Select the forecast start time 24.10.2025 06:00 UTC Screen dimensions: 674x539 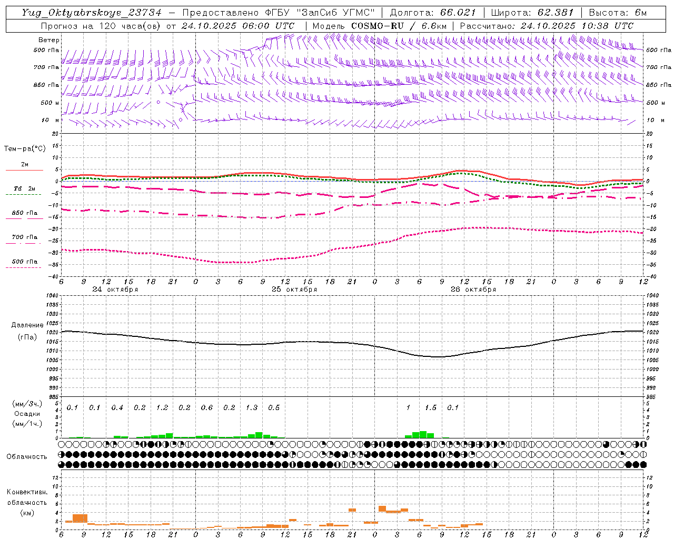pos(238,26)
